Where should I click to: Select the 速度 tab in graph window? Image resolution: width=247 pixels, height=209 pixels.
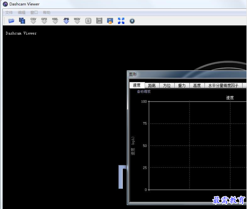tap(137, 85)
